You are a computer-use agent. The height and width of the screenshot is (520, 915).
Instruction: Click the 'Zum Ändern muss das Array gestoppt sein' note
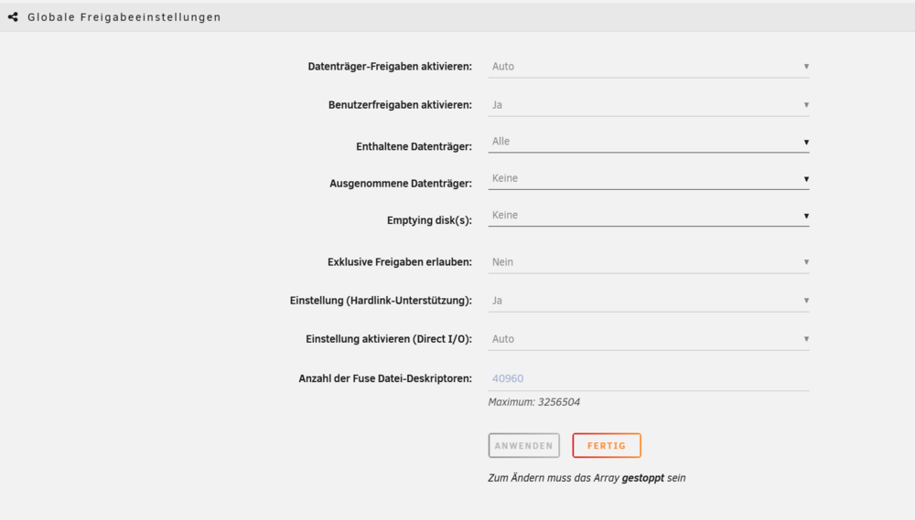587,478
